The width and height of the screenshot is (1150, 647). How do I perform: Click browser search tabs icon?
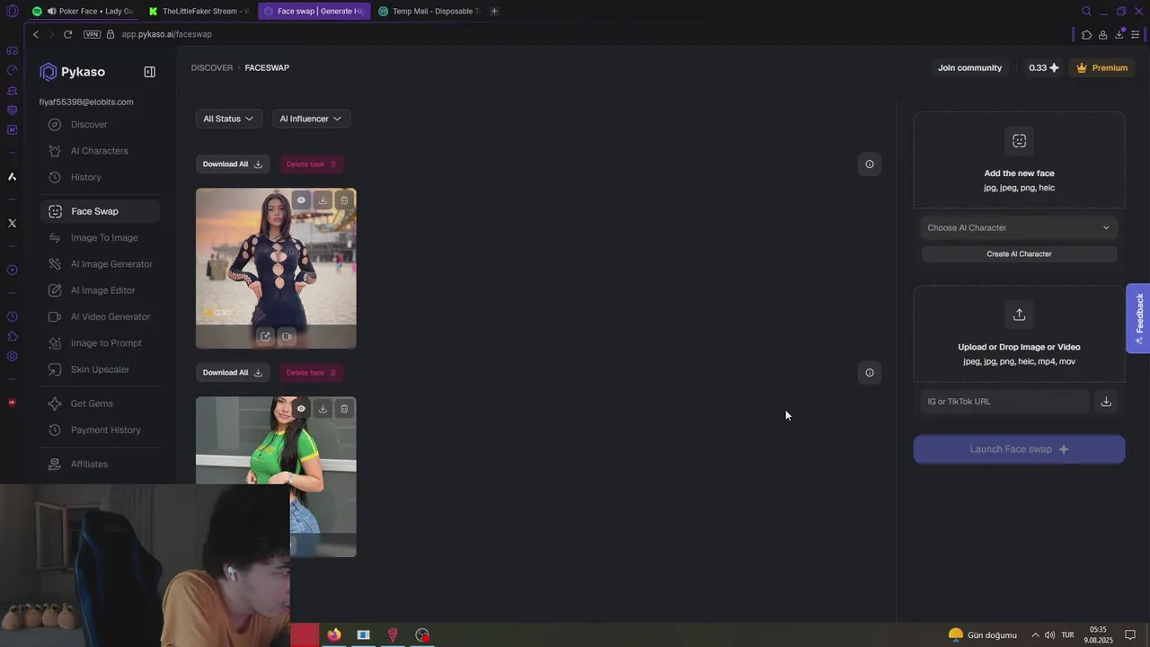1086,11
